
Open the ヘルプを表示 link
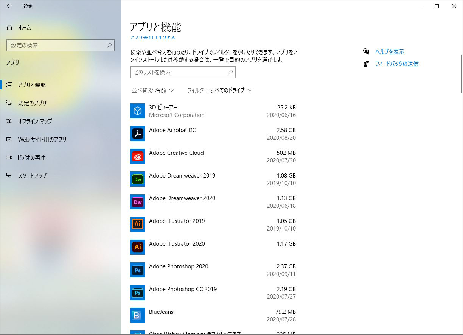click(390, 51)
